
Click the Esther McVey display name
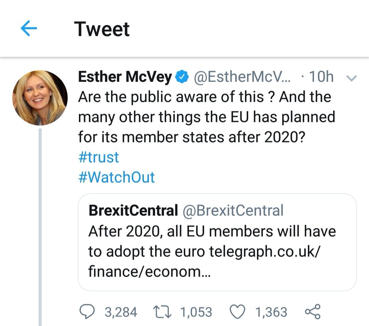pos(125,77)
